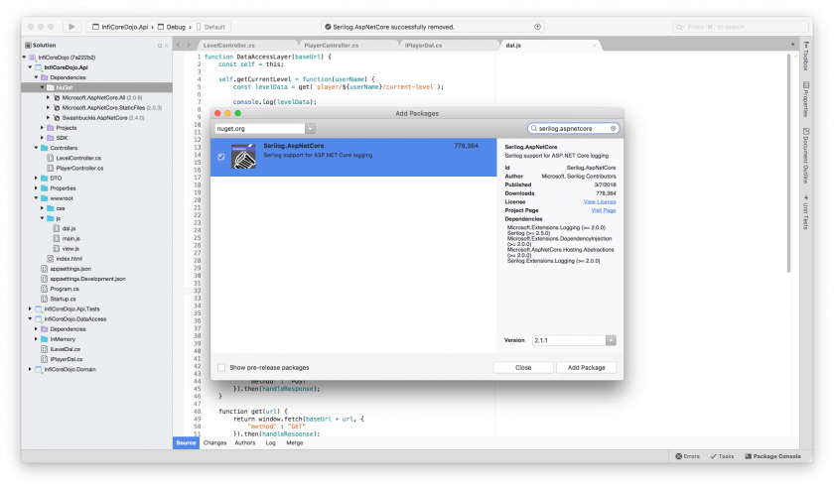The width and height of the screenshot is (834, 488).
Task: Click the editor vertical scrollbar
Action: point(788,165)
